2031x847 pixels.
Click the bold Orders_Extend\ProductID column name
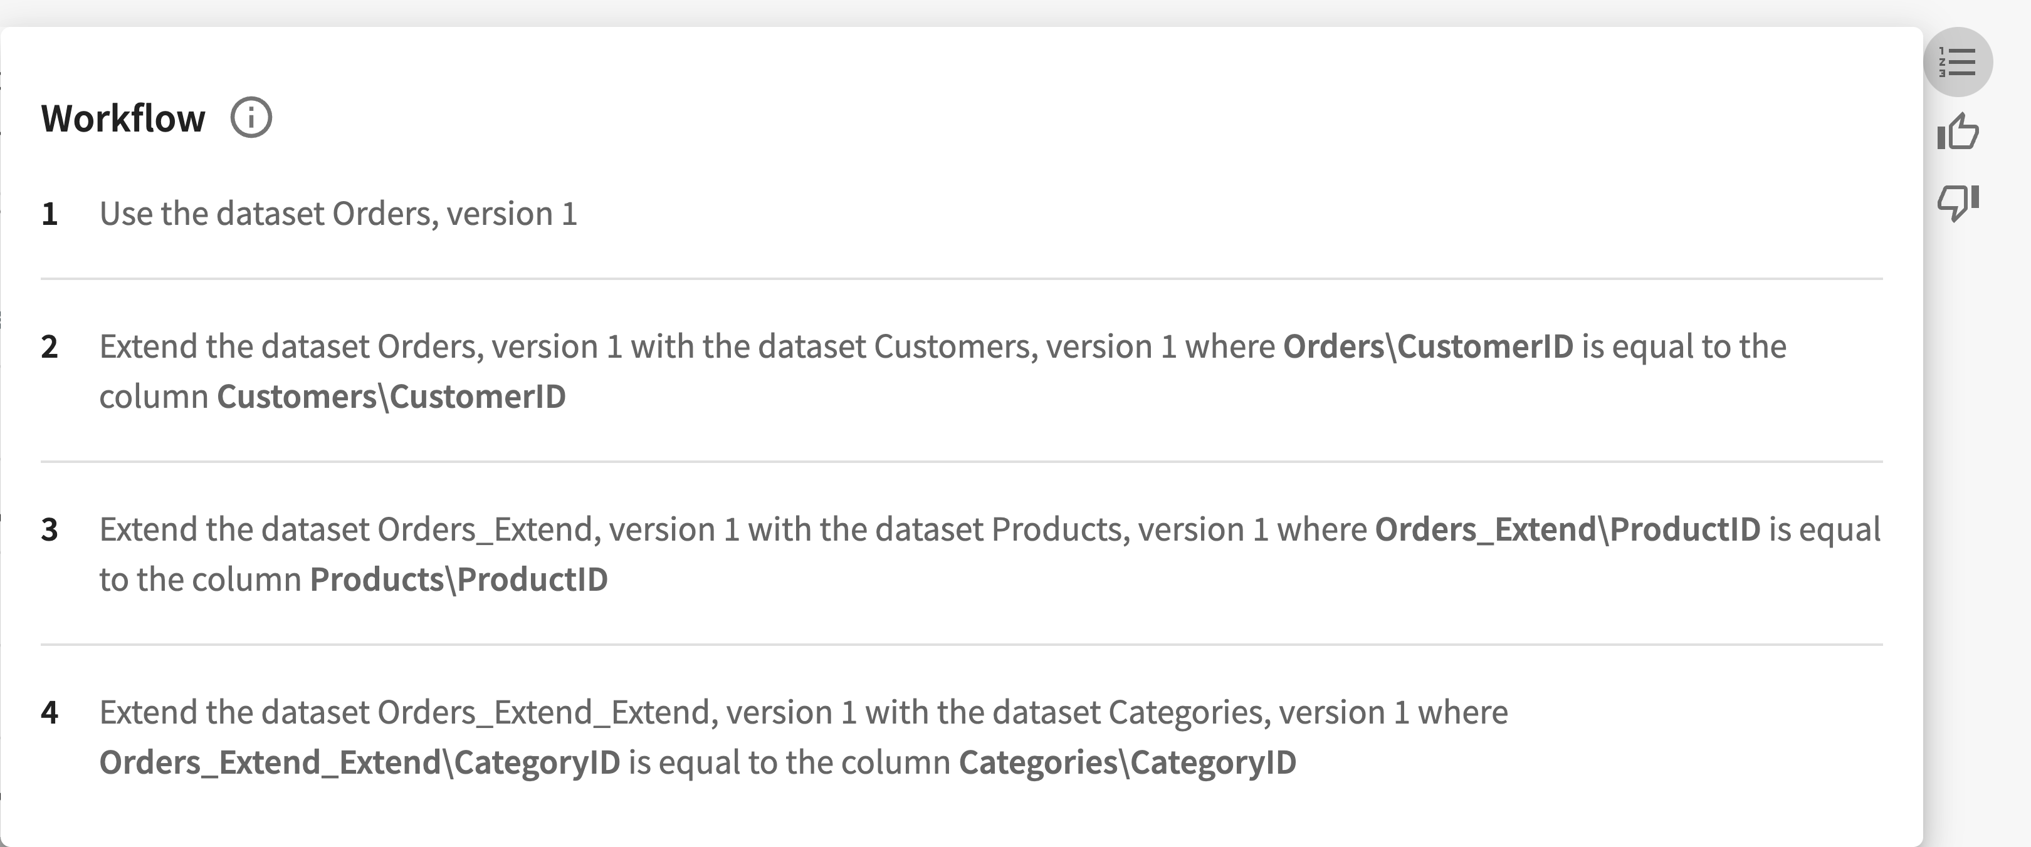click(1567, 529)
